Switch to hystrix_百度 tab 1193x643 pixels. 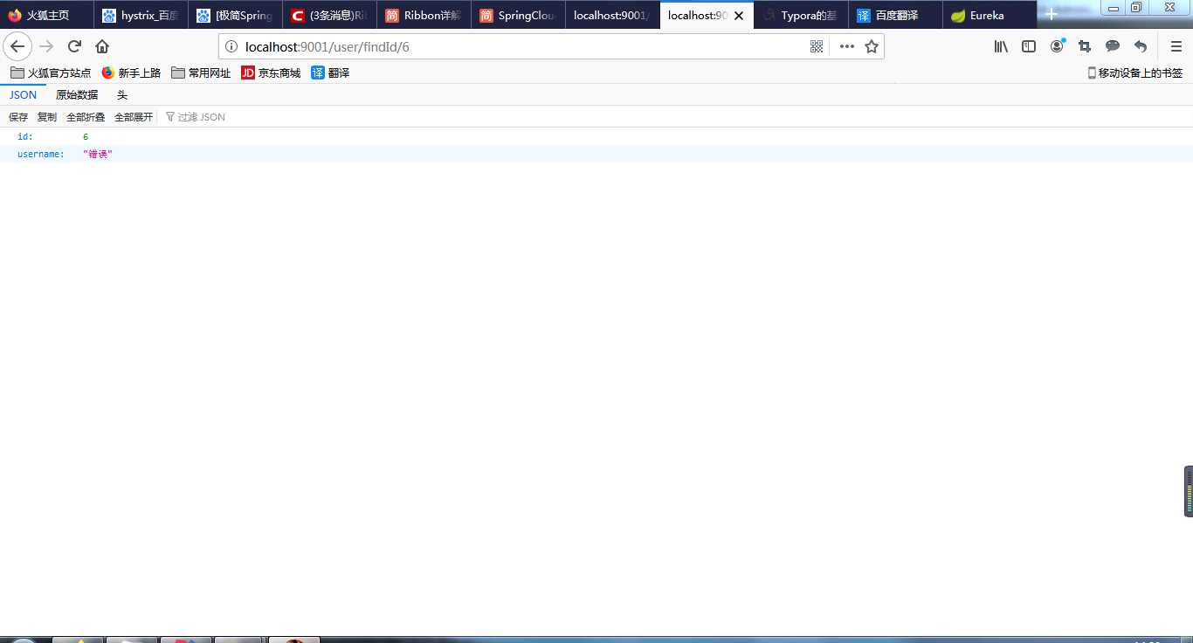pos(141,15)
